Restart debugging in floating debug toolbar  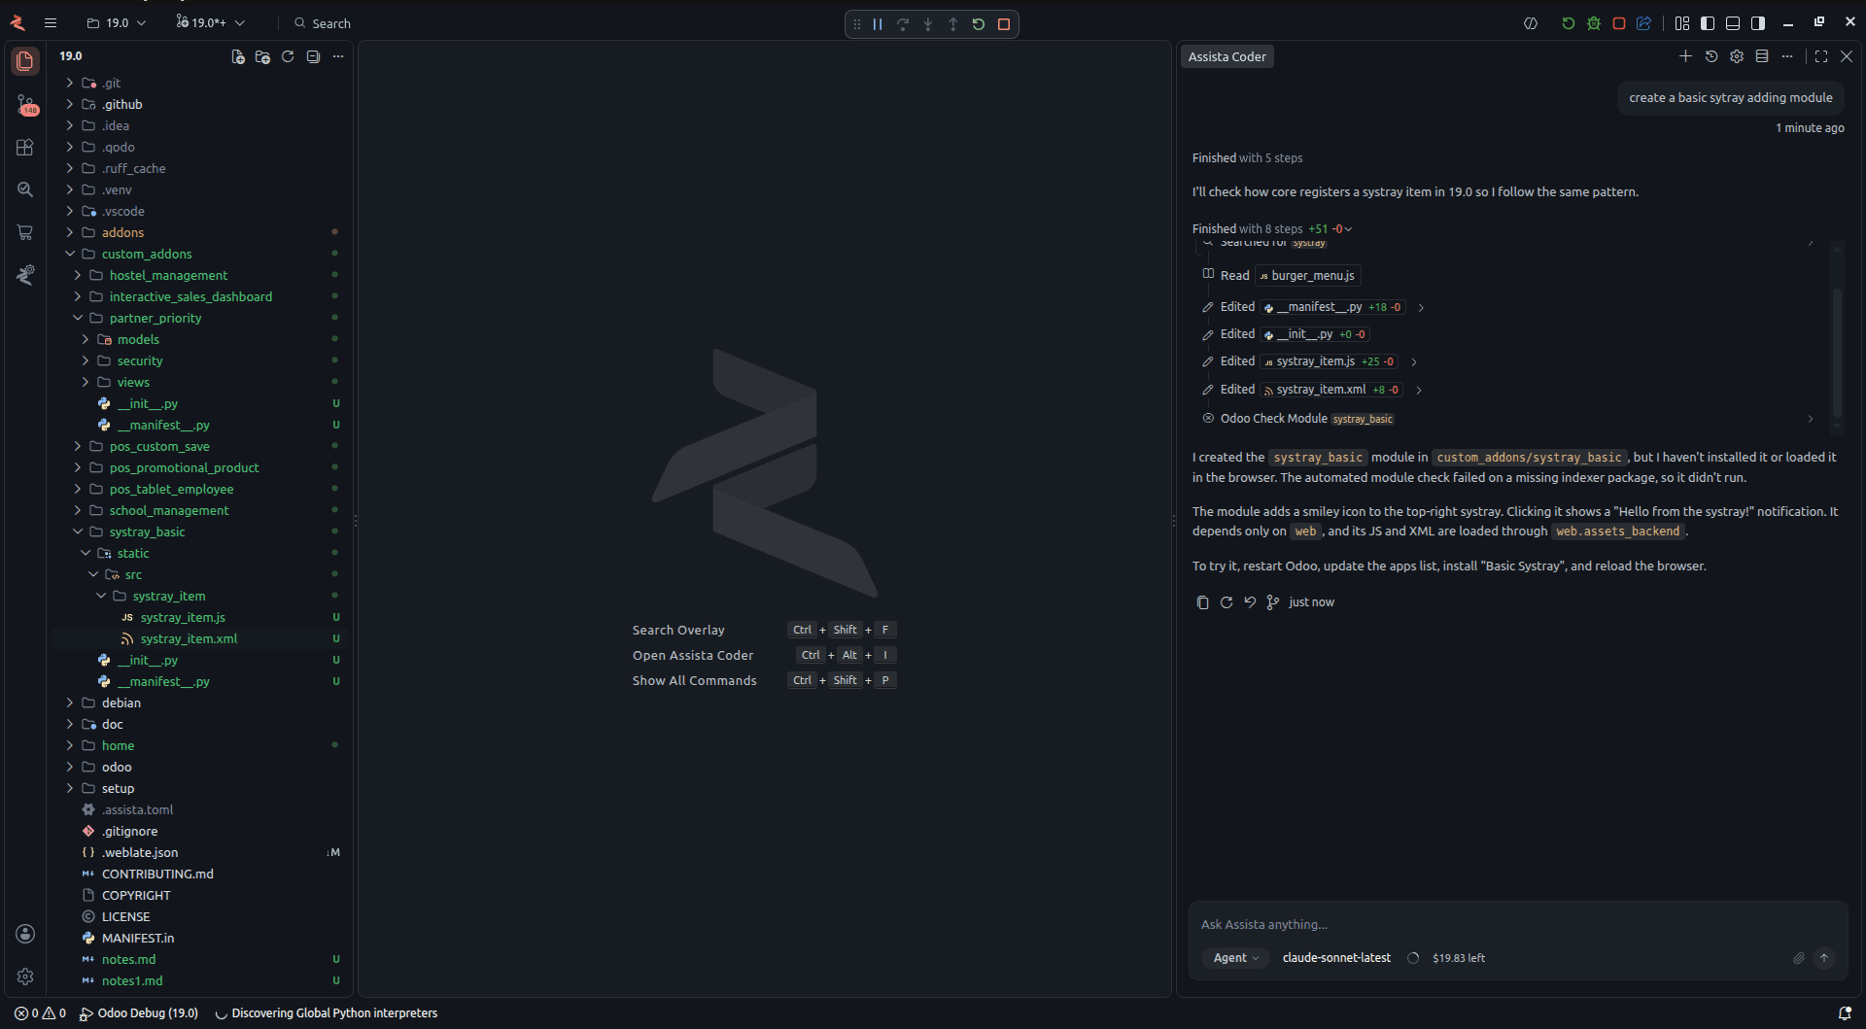[x=979, y=24]
